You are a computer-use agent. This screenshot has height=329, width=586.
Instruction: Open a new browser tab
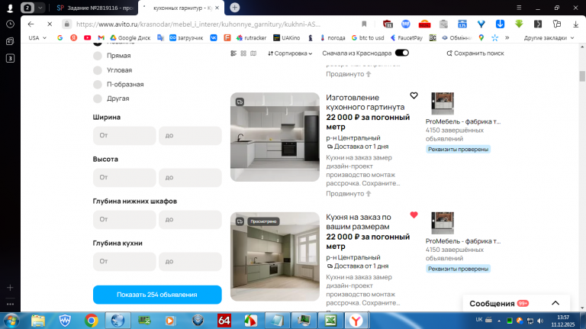pyautogui.click(x=235, y=8)
